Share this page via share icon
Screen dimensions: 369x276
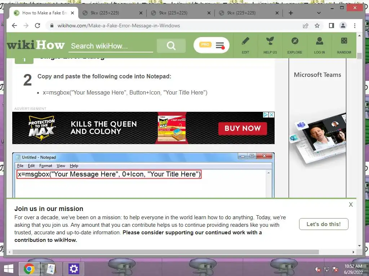(x=306, y=26)
